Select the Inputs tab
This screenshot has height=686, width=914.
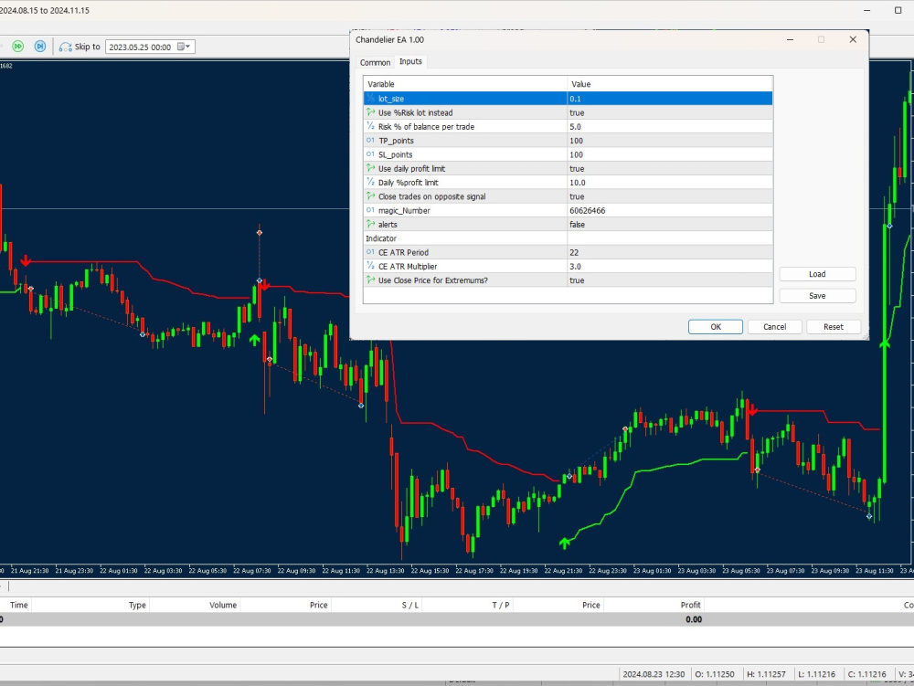[410, 61]
